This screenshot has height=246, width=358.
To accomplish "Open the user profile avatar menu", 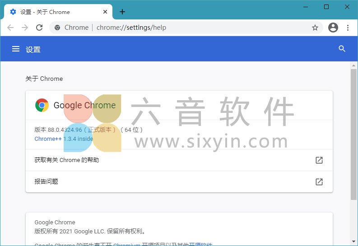I will pyautogui.click(x=333, y=28).
